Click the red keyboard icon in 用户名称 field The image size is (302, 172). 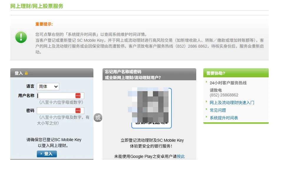[x=78, y=96]
